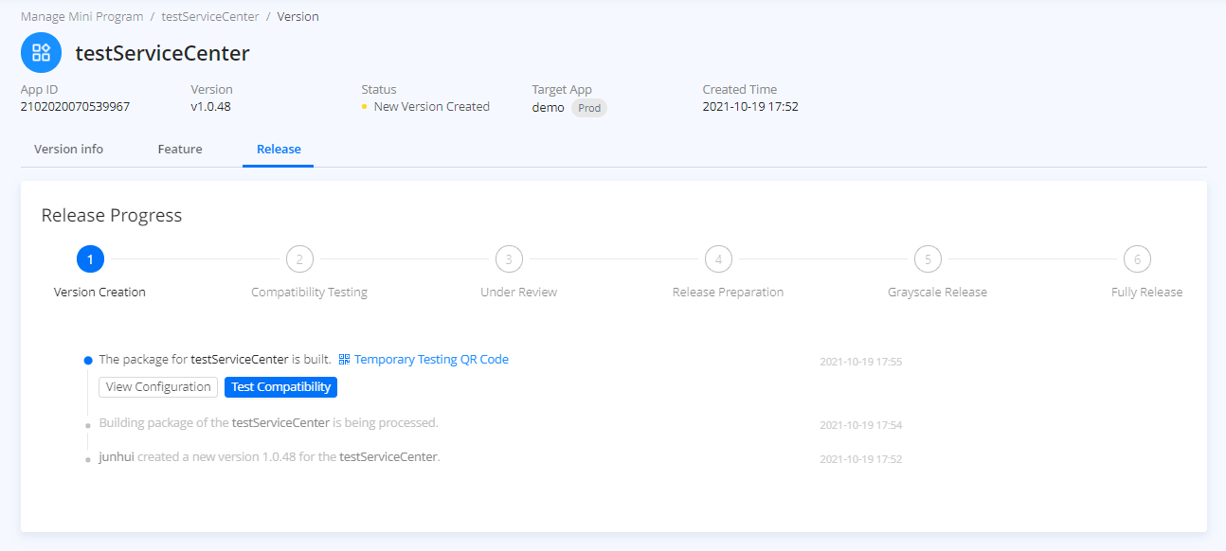
Task: Click the Prod environment tag
Action: (x=589, y=108)
